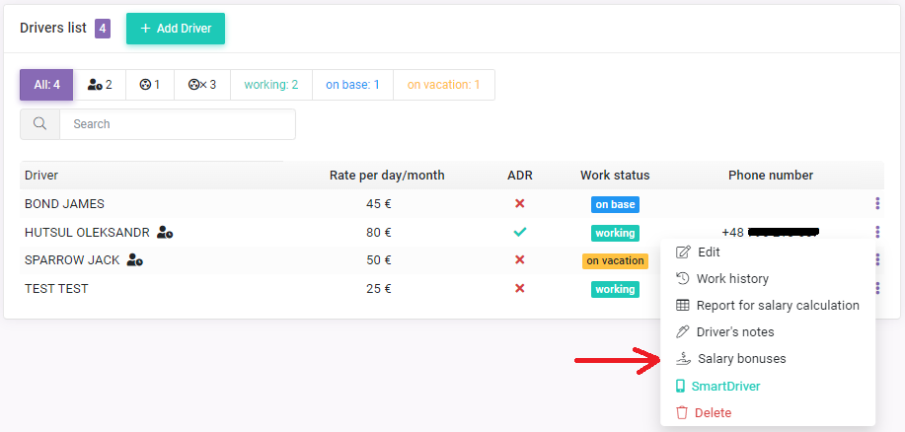Click green check ADR for HUTSUL OLEKSANDR
Viewport: 905px width, 432px height.
point(519,232)
